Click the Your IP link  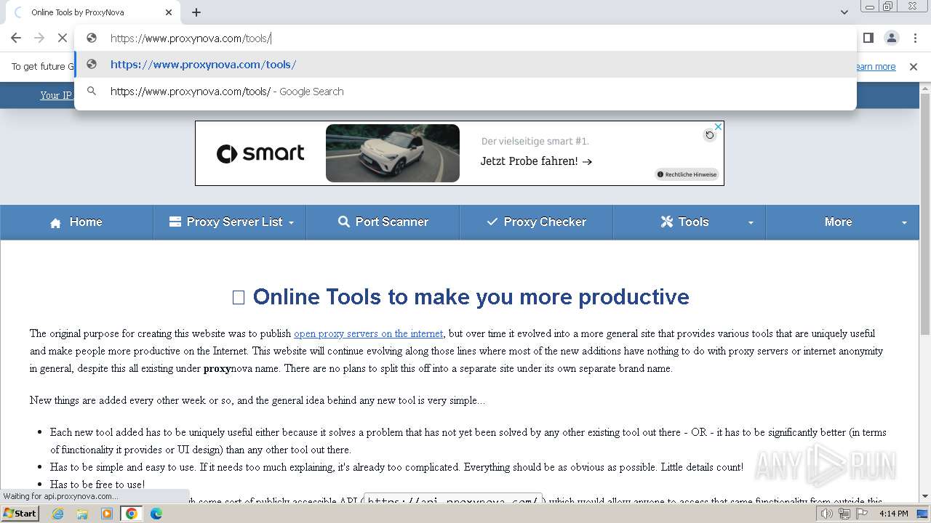pos(56,95)
